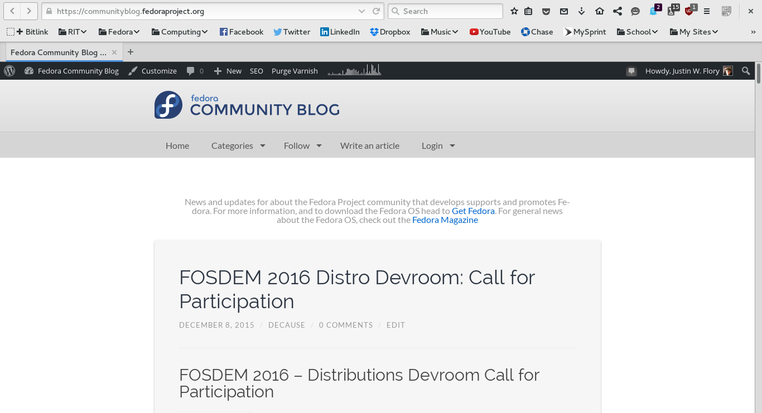
Task: Open the Dropbox bookmark
Action: pyautogui.click(x=390, y=32)
